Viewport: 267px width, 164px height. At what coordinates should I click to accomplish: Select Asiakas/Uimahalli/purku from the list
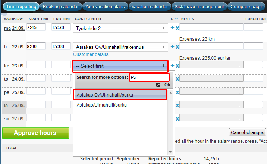click(x=102, y=105)
